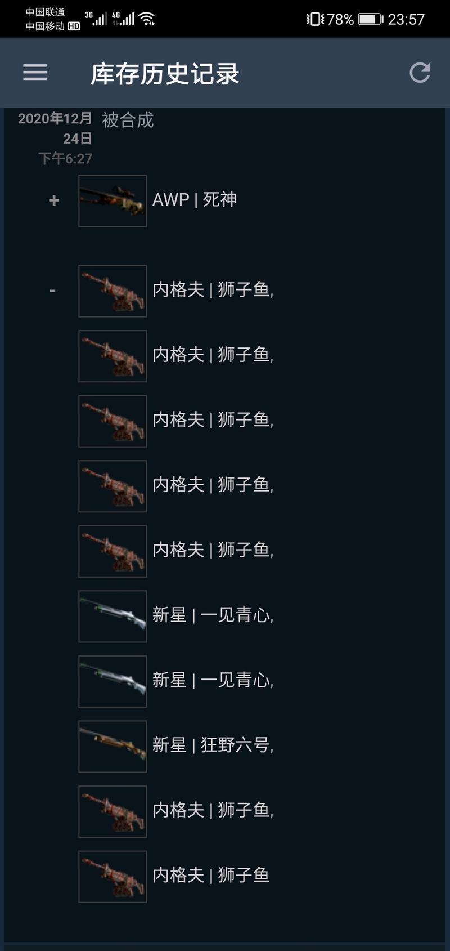Screen dimensions: 450x951
Task: Select the first 内格夫 | 狮子鱼 thumbnail
Action: pyautogui.click(x=112, y=291)
